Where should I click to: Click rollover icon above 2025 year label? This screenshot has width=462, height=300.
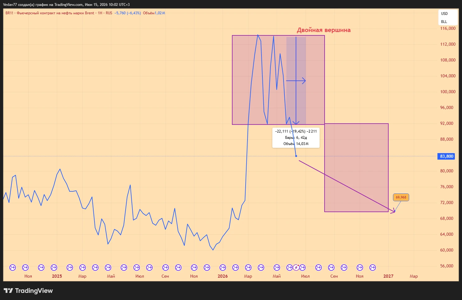point(54,267)
